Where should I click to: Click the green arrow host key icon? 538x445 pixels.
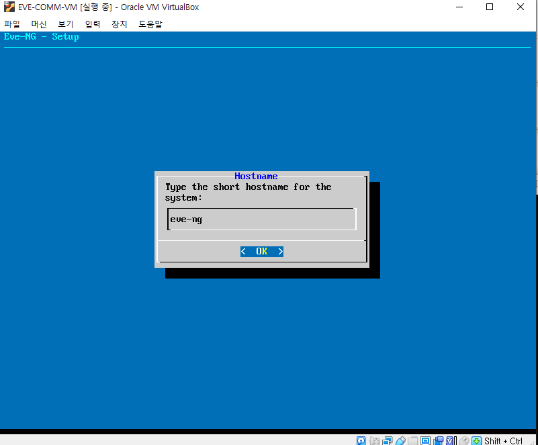click(x=477, y=440)
